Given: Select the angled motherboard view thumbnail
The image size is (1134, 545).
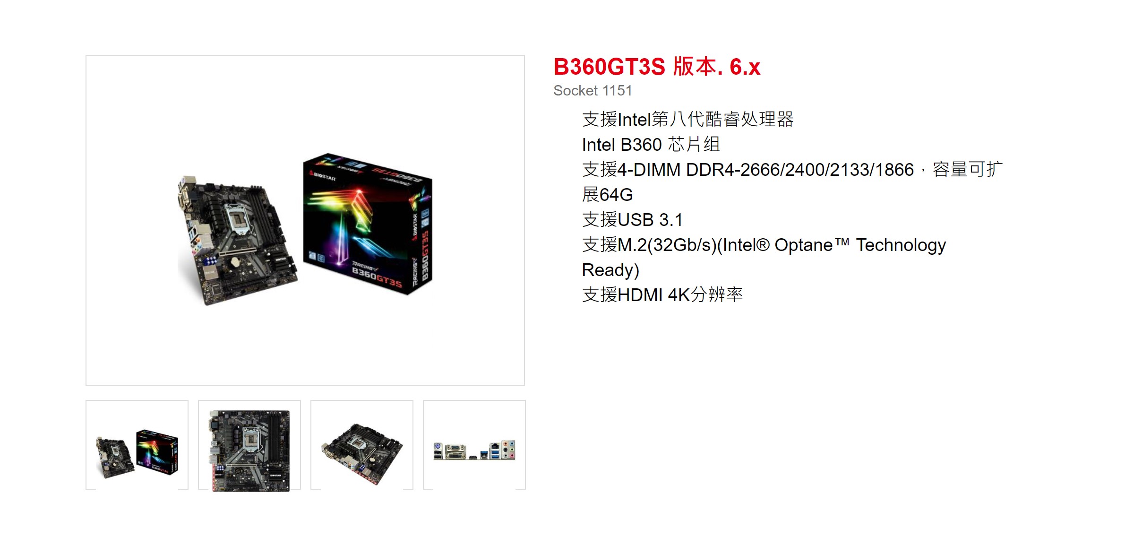Looking at the screenshot, I should tap(362, 445).
